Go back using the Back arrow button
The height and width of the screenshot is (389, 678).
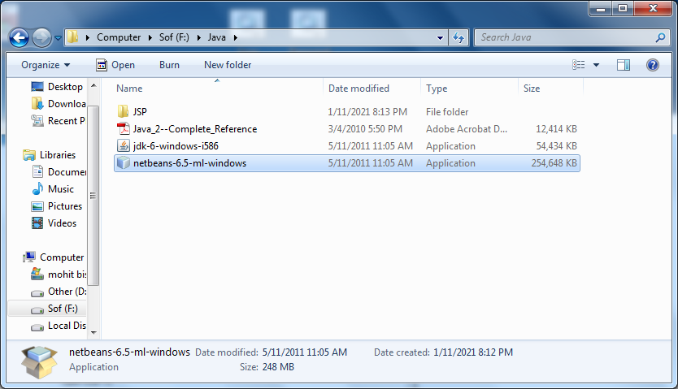tap(19, 37)
